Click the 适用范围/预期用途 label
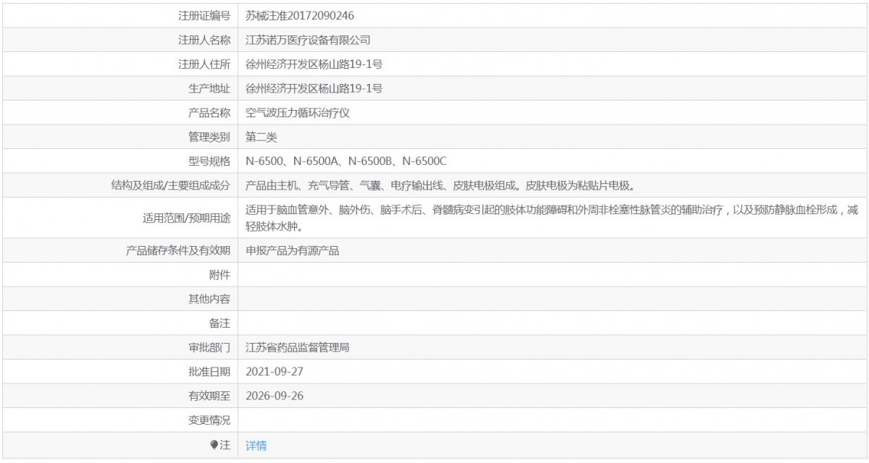Viewport: 869px width, 463px height. point(188,218)
